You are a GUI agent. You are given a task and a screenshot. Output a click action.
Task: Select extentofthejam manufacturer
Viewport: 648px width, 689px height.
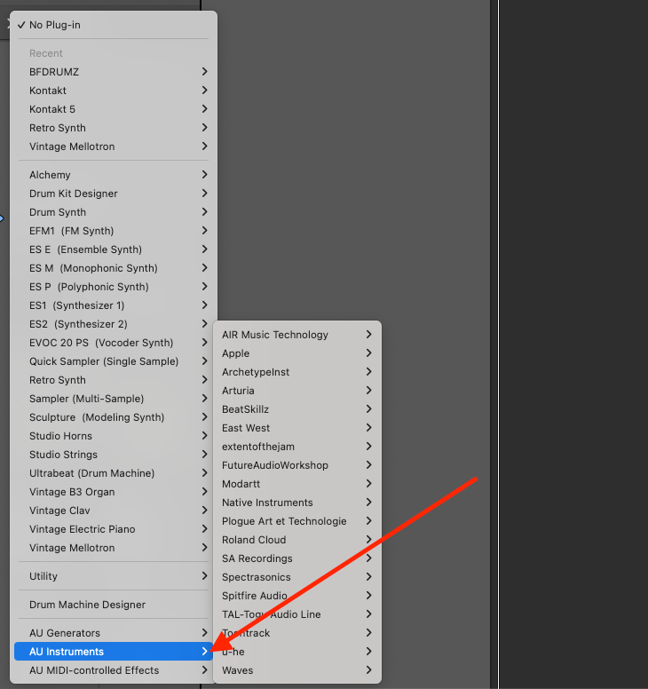point(297,447)
